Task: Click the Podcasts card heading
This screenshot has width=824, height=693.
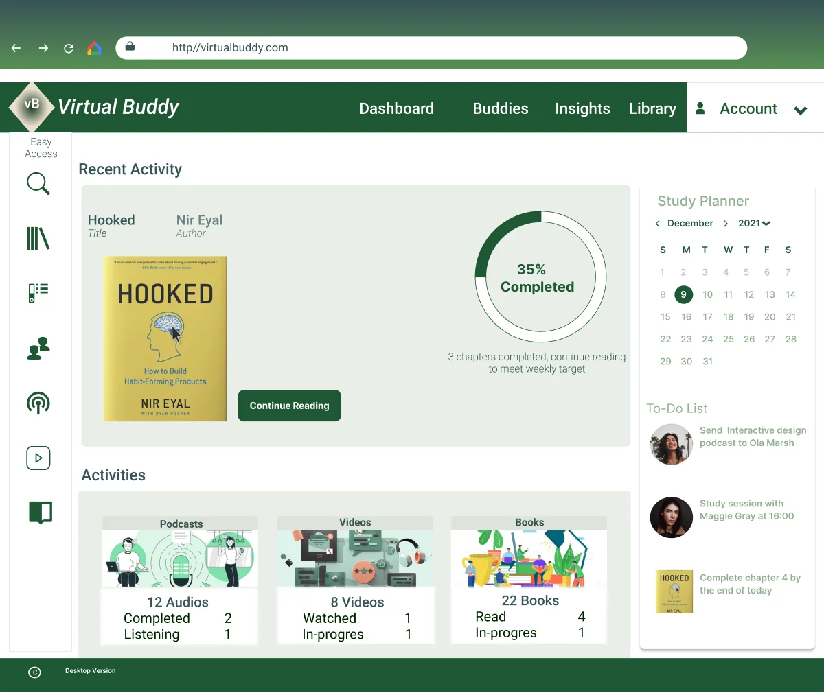Action: (181, 524)
